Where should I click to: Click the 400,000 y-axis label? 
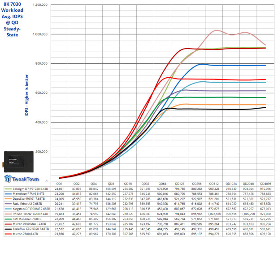click(41, 123)
